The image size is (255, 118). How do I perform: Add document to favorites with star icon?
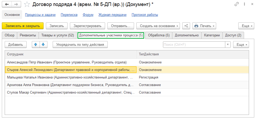point(27,4)
